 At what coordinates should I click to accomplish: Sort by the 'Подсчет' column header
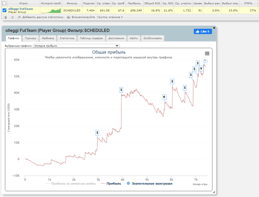tap(89, 3)
